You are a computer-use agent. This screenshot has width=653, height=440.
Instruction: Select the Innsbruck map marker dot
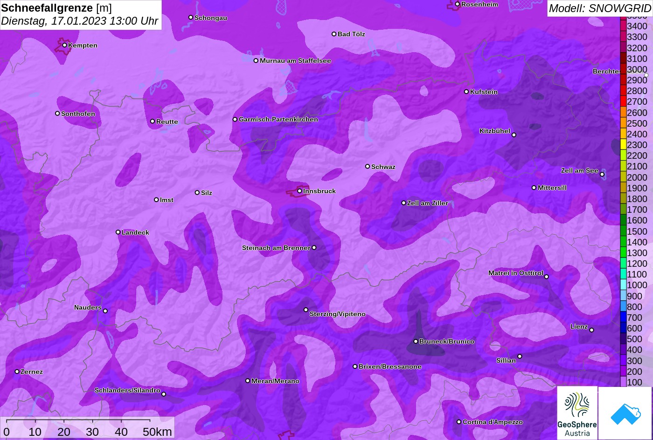tap(299, 191)
